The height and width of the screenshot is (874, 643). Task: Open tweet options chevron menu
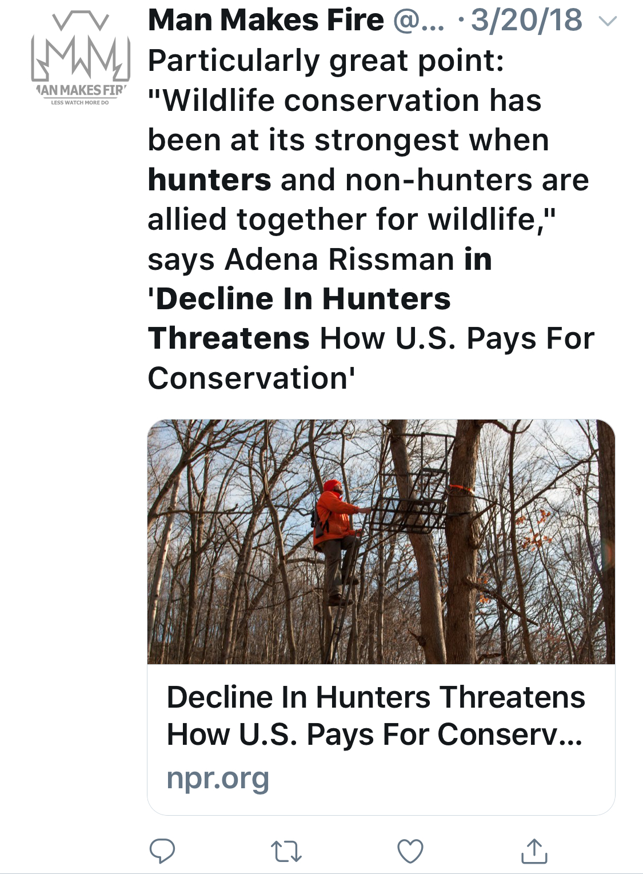(608, 22)
